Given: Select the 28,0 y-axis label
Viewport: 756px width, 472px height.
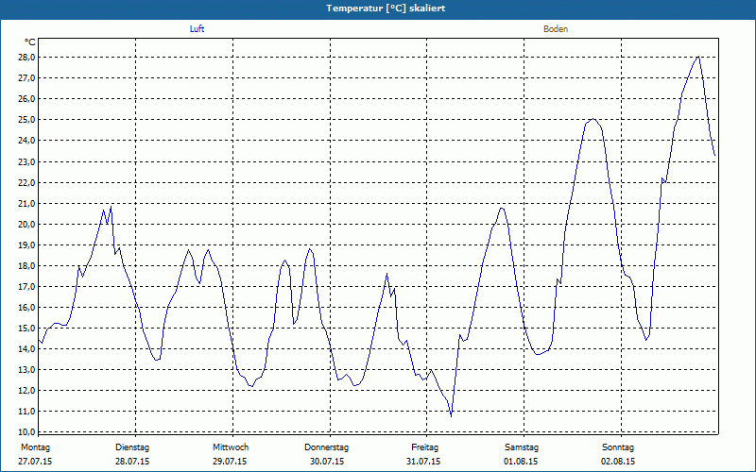Looking at the screenshot, I should (x=26, y=58).
